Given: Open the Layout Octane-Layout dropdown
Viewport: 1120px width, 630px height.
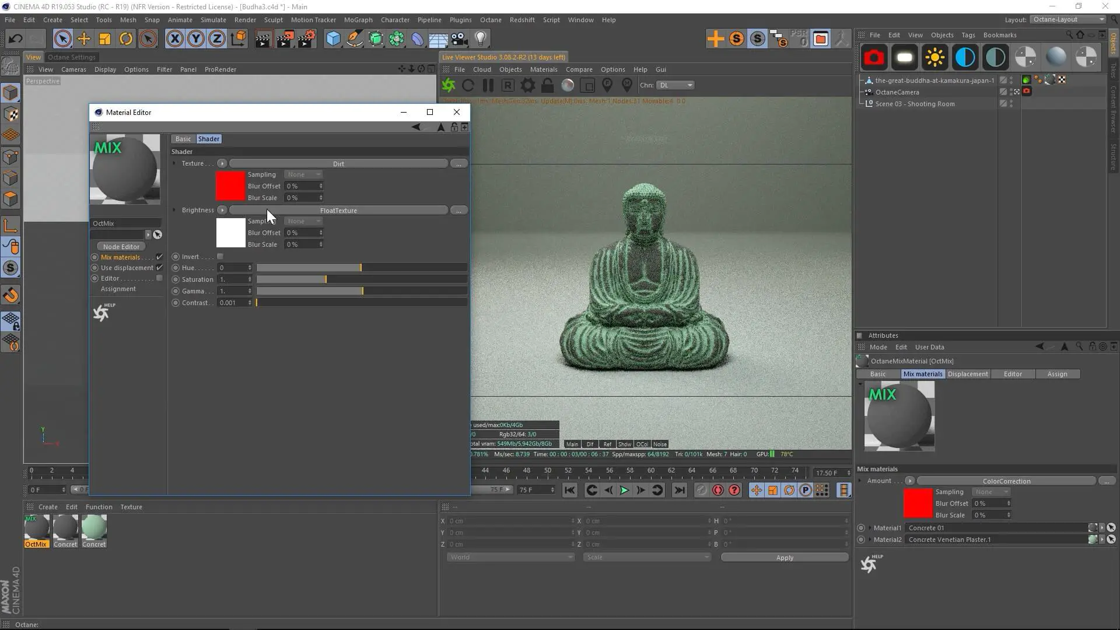Looking at the screenshot, I should 1069,19.
